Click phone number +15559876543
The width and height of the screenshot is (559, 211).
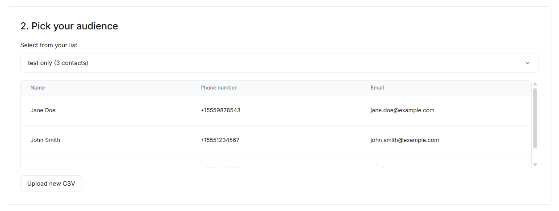[220, 110]
